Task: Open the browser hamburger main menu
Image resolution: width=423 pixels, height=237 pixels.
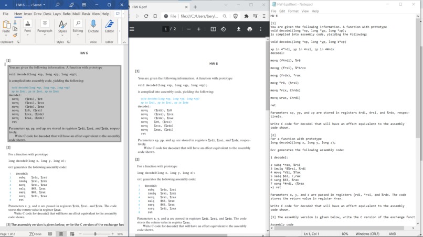Action: (x=264, y=16)
